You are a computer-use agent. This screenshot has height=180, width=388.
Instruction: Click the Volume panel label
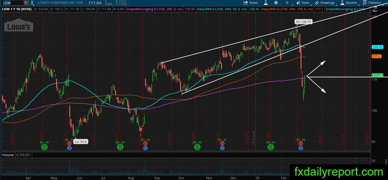click(x=8, y=155)
